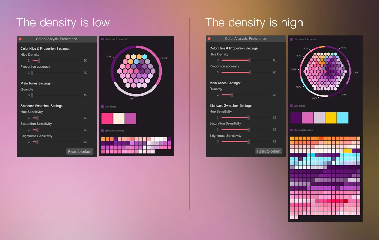
Task: Click the 16% proportion label
Action: pyautogui.click(x=356, y=72)
